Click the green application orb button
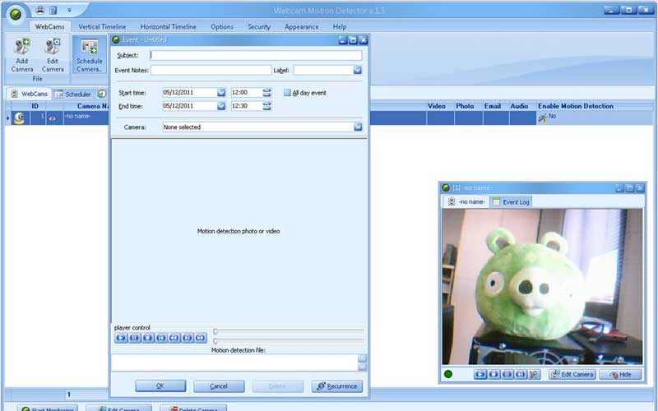This screenshot has width=658, height=411. tap(16, 15)
